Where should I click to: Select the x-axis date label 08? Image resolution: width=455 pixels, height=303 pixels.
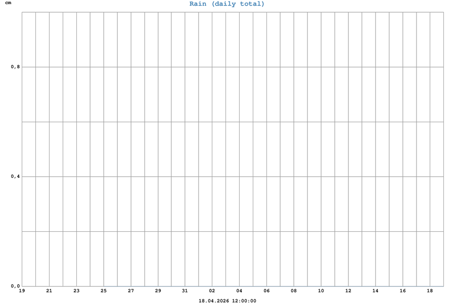[x=294, y=291]
